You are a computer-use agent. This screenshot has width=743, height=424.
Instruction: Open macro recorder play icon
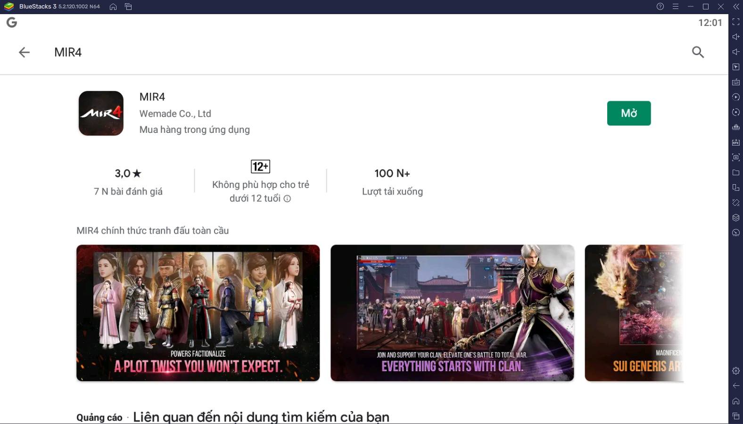coord(736,97)
